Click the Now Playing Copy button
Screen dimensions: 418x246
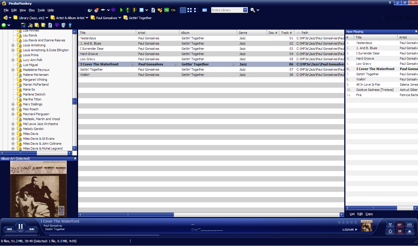369,214
